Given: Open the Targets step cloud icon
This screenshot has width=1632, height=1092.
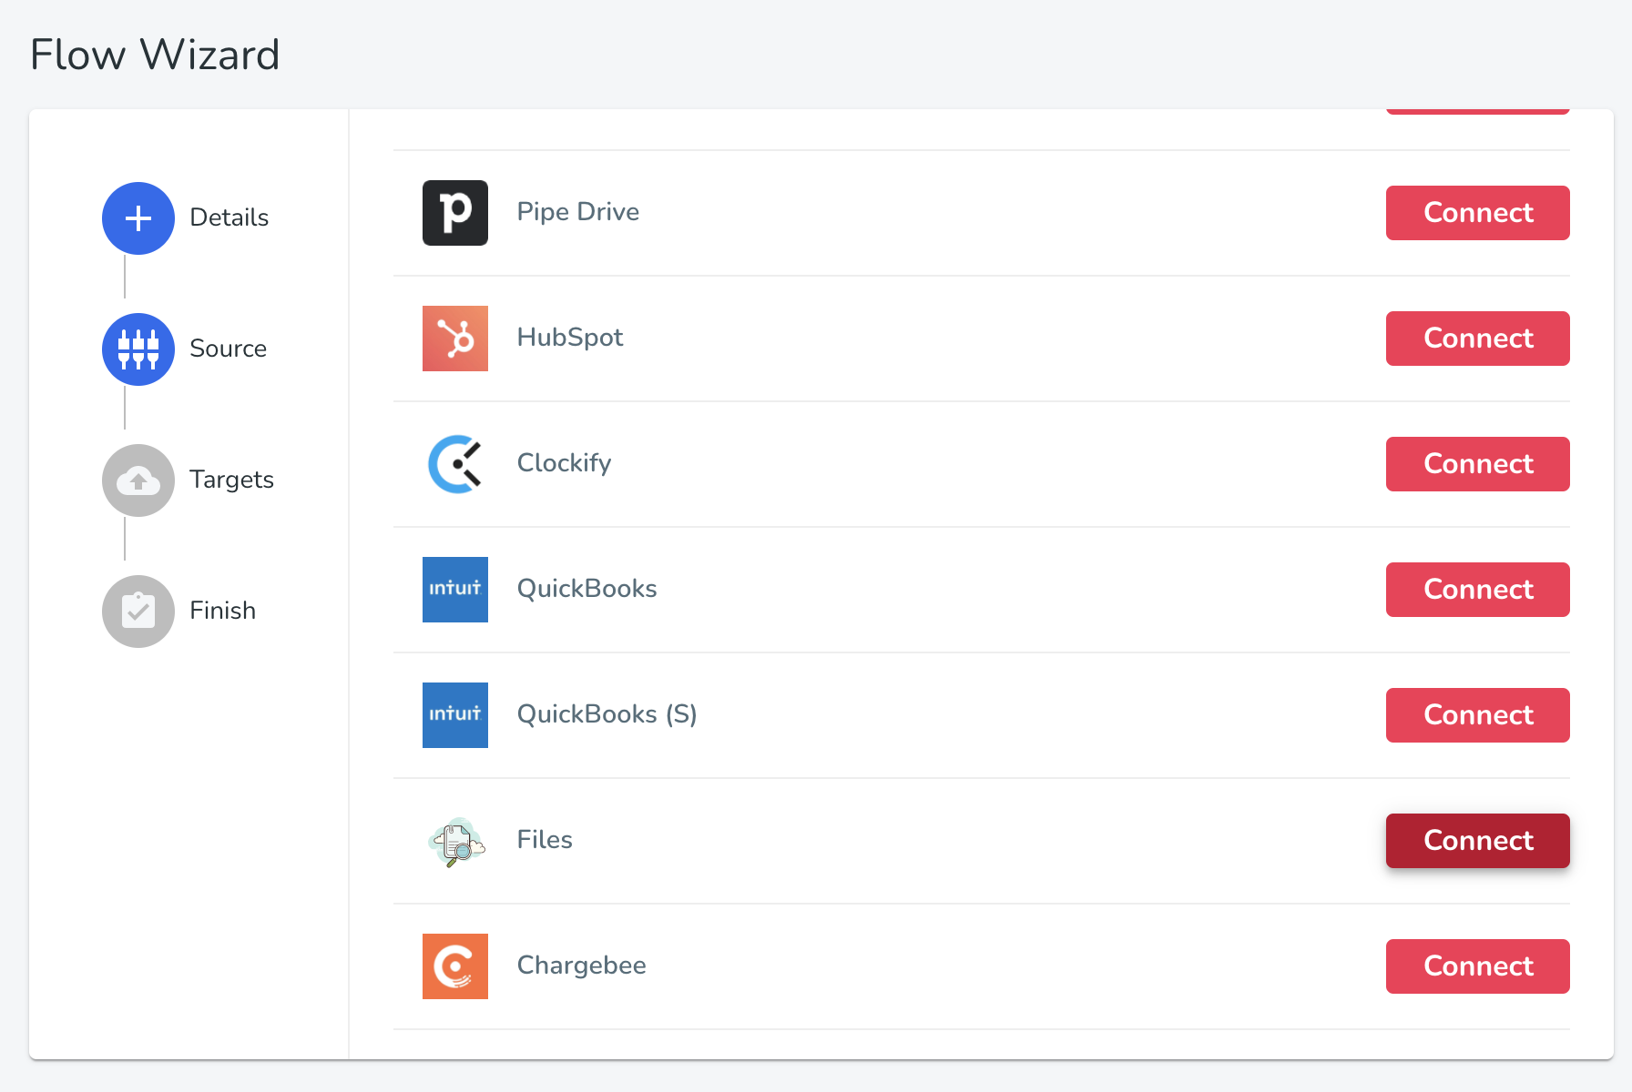Looking at the screenshot, I should click(x=138, y=480).
